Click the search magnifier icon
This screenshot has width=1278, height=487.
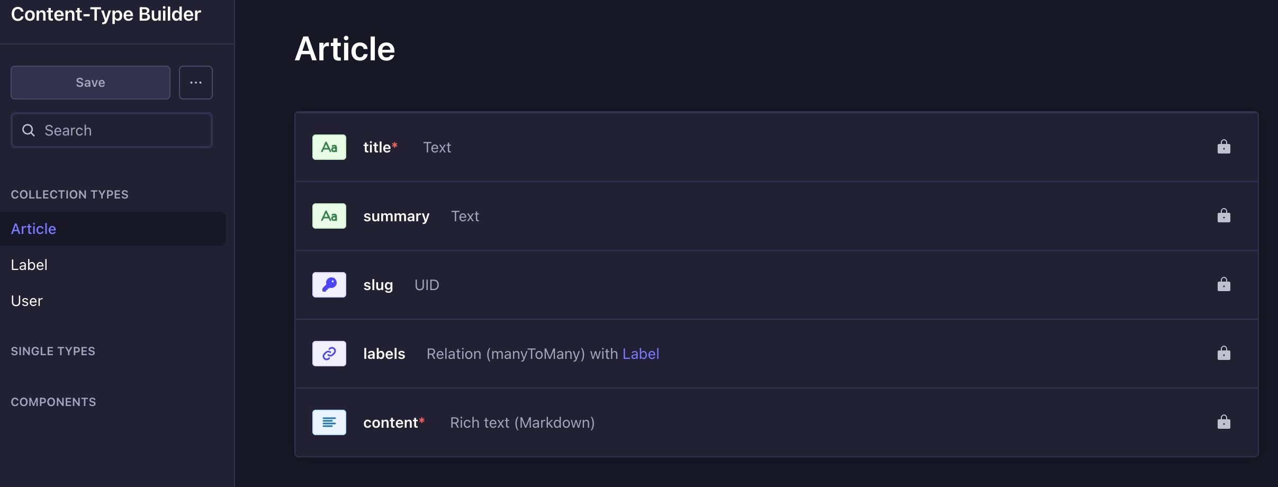[x=29, y=130]
